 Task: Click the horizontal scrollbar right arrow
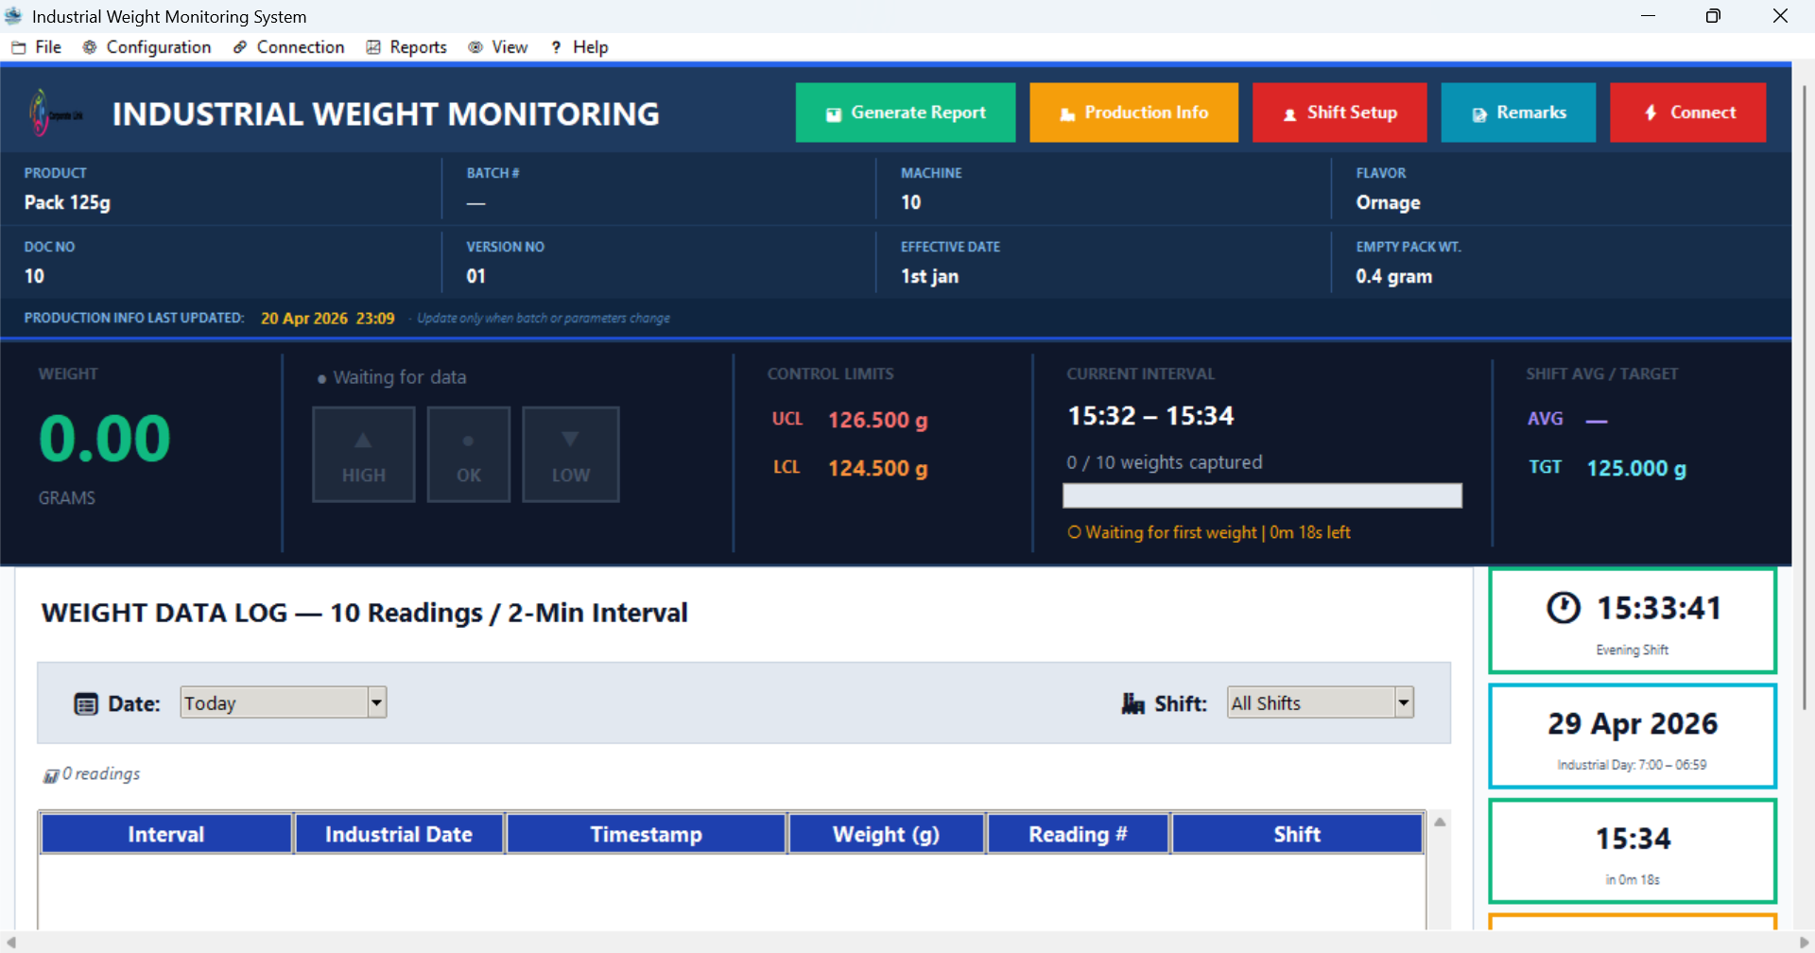coord(1804,943)
